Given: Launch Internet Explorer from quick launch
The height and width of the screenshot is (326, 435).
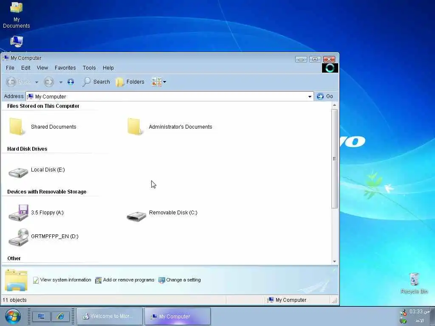Looking at the screenshot, I should point(60,316).
